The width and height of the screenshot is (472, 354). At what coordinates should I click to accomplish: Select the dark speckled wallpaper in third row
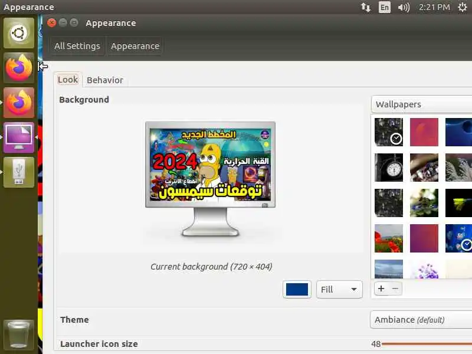[389, 203]
